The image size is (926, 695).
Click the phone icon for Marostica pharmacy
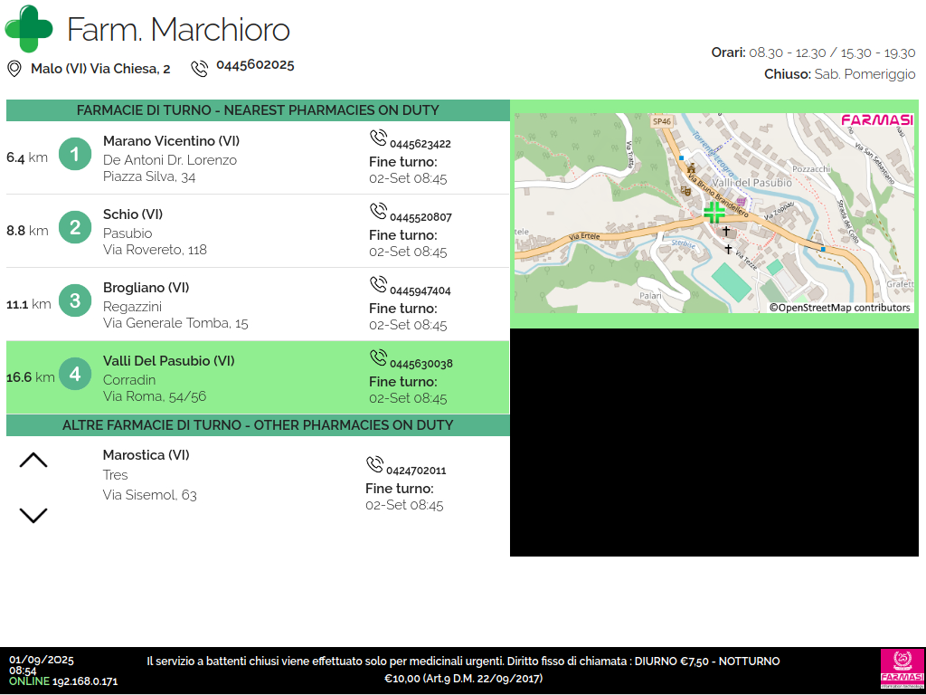374,464
